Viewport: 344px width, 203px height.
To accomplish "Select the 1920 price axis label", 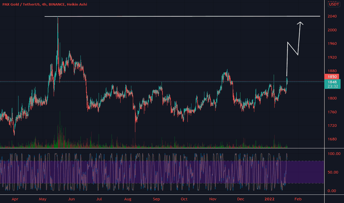I will (x=332, y=57).
